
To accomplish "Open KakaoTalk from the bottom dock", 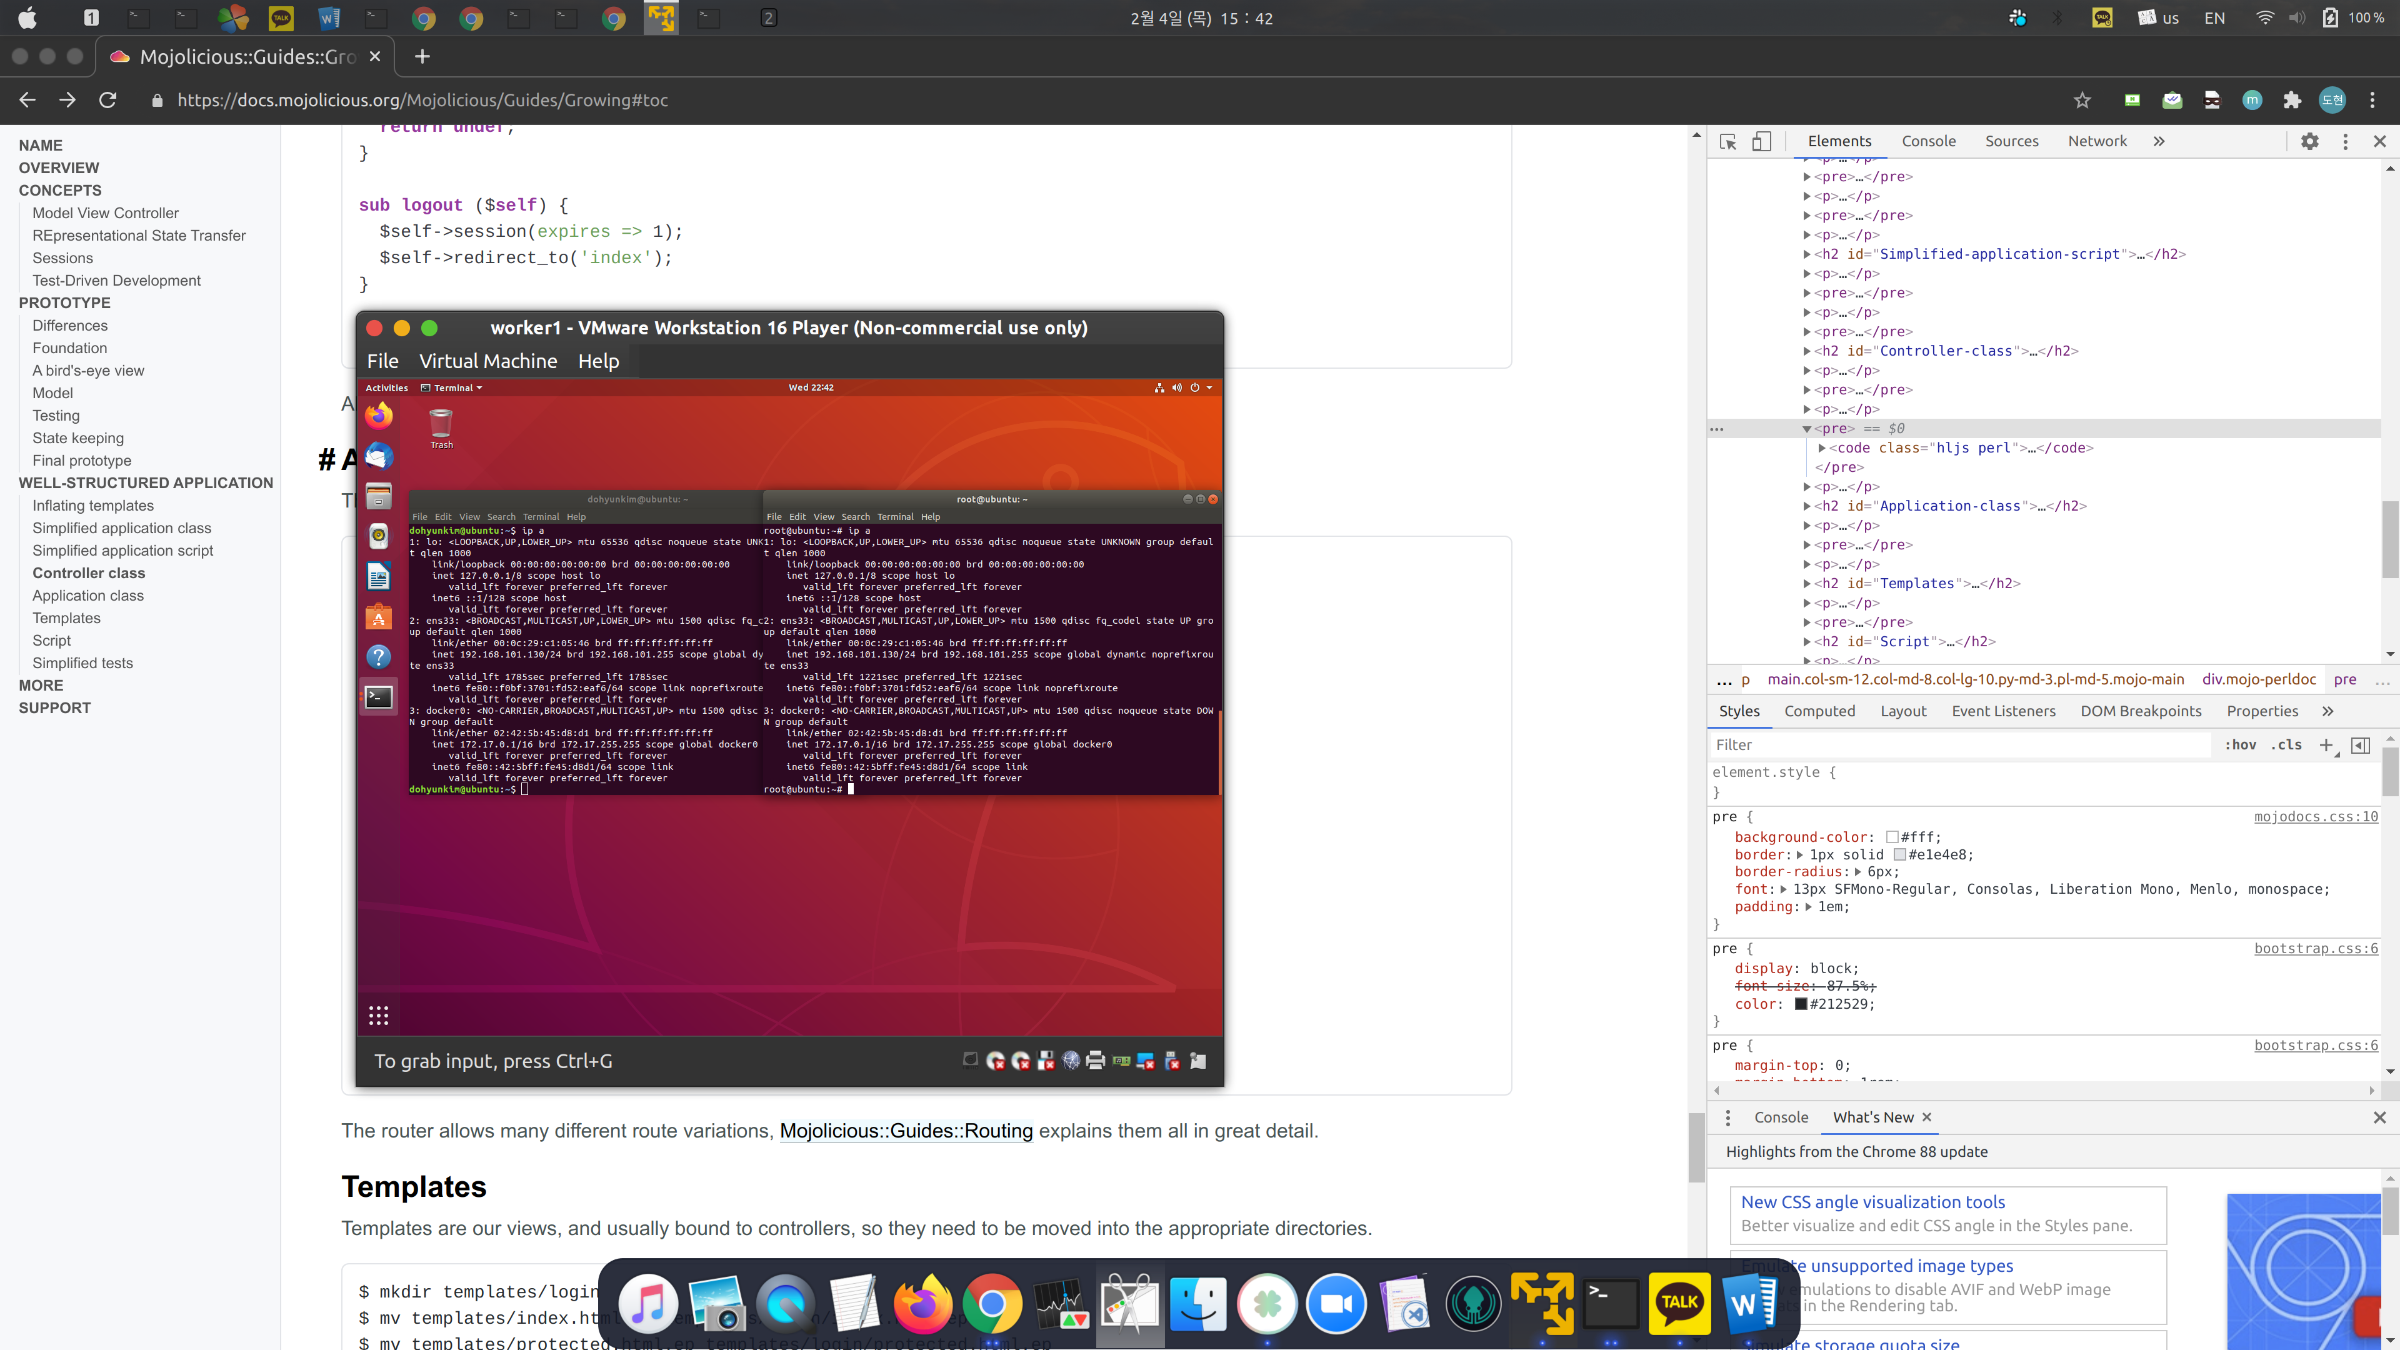I will 1680,1302.
